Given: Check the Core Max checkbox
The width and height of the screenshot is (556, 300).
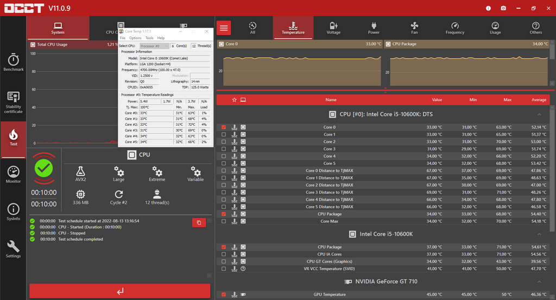Looking at the screenshot, I should [224, 221].
